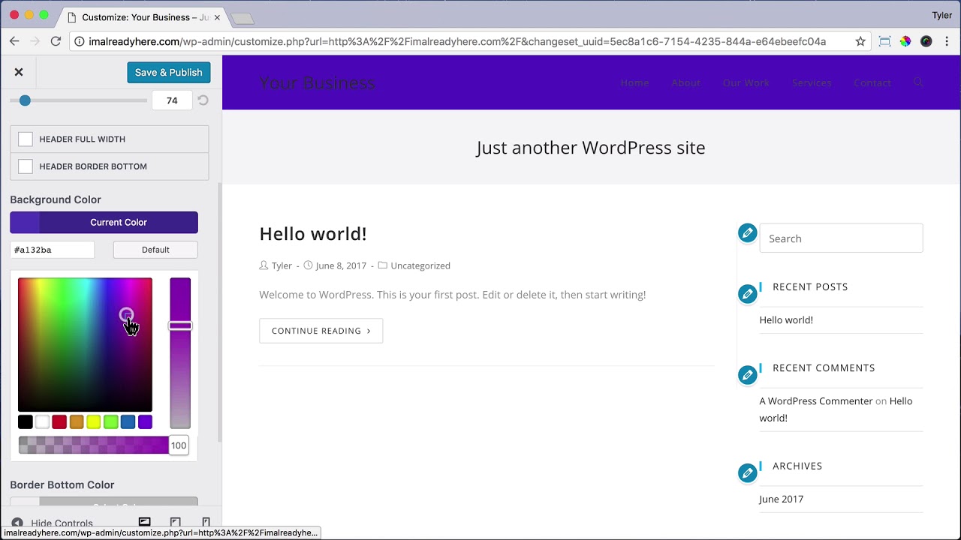The image size is (961, 540).
Task: Click the Save & Publish button
Action: coord(169,72)
